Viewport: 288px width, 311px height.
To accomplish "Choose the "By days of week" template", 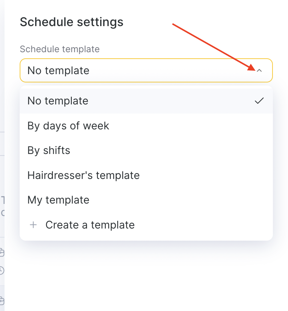I will click(x=68, y=126).
